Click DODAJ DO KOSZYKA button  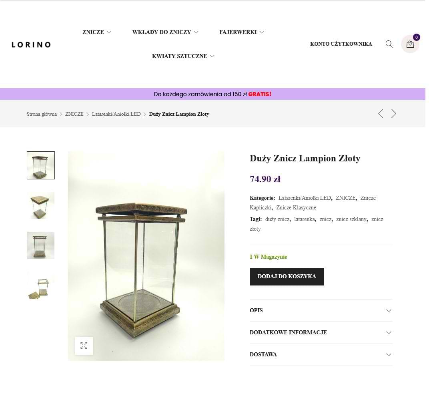click(287, 277)
